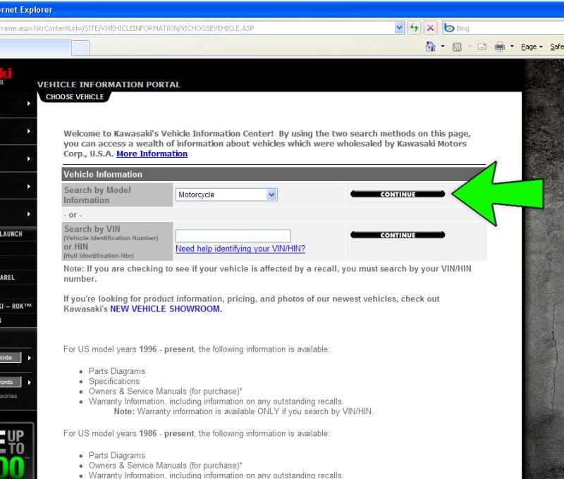The width and height of the screenshot is (564, 479).
Task: Expand the Home button dropdown arrow
Action: click(443, 46)
